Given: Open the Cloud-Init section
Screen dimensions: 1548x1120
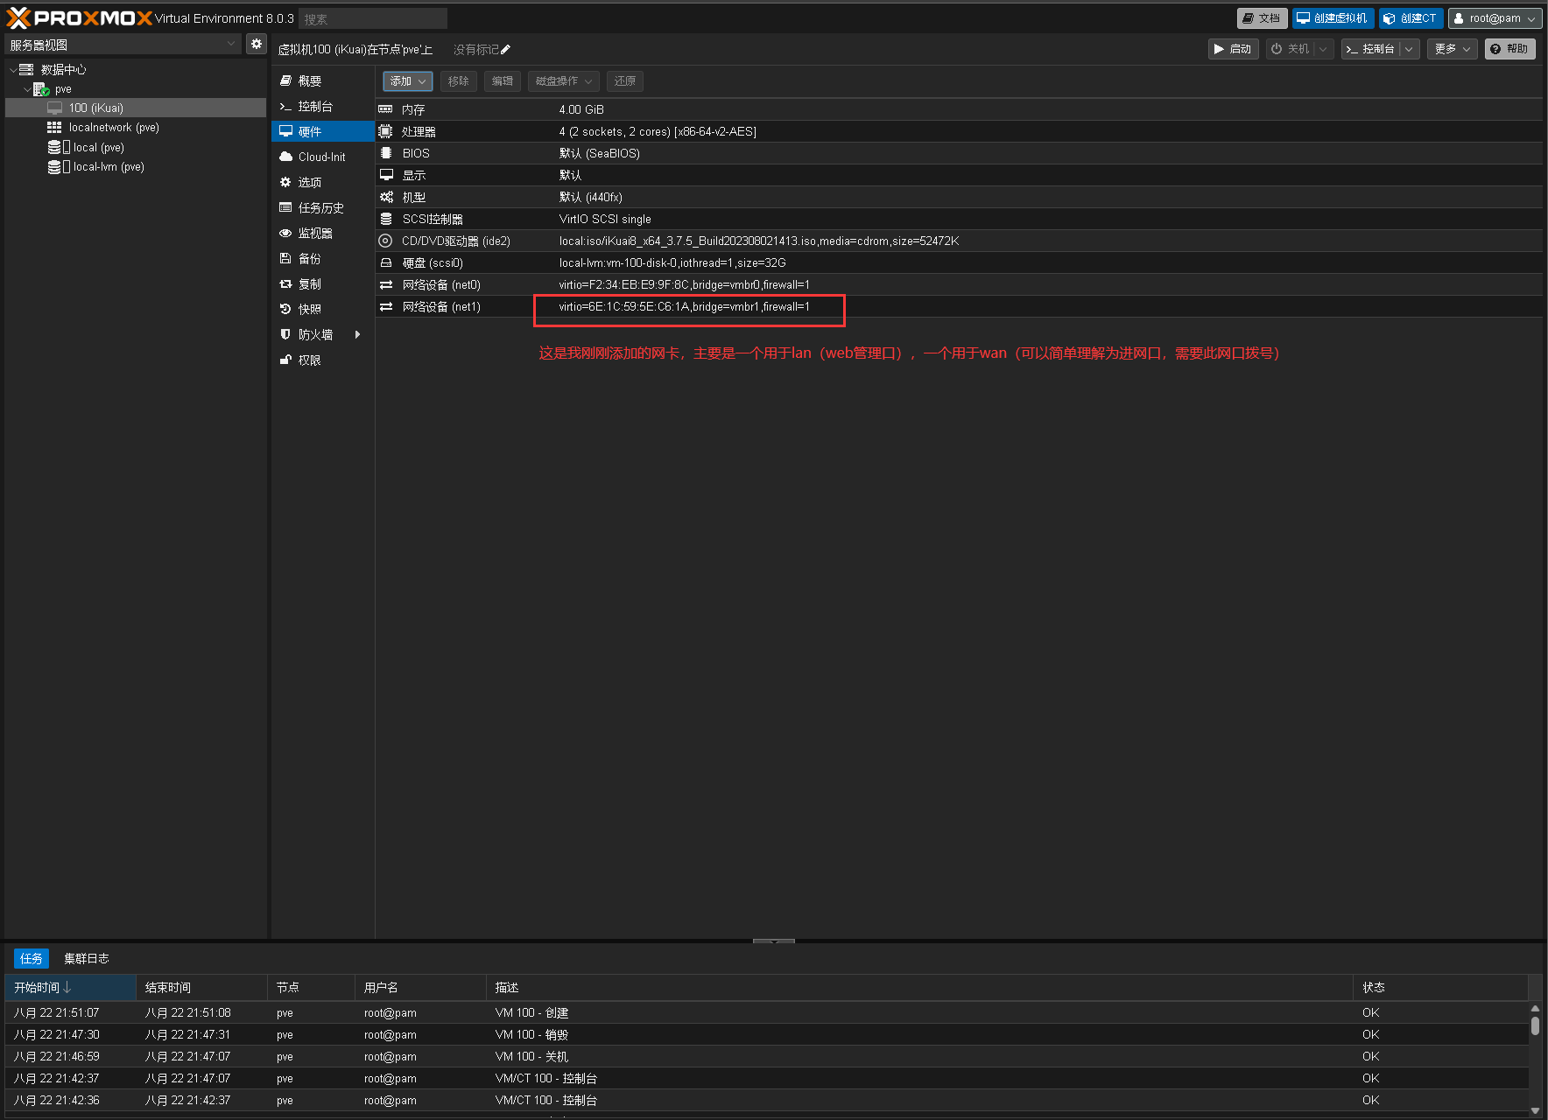Looking at the screenshot, I should (321, 157).
